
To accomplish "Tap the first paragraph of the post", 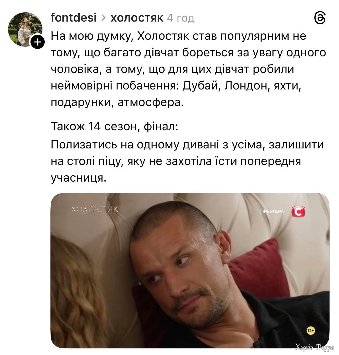I will pos(188,69).
